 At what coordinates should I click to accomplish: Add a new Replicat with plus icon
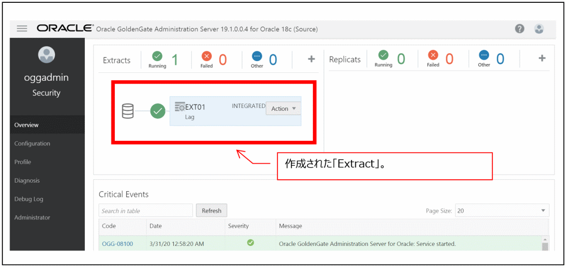pyautogui.click(x=542, y=58)
